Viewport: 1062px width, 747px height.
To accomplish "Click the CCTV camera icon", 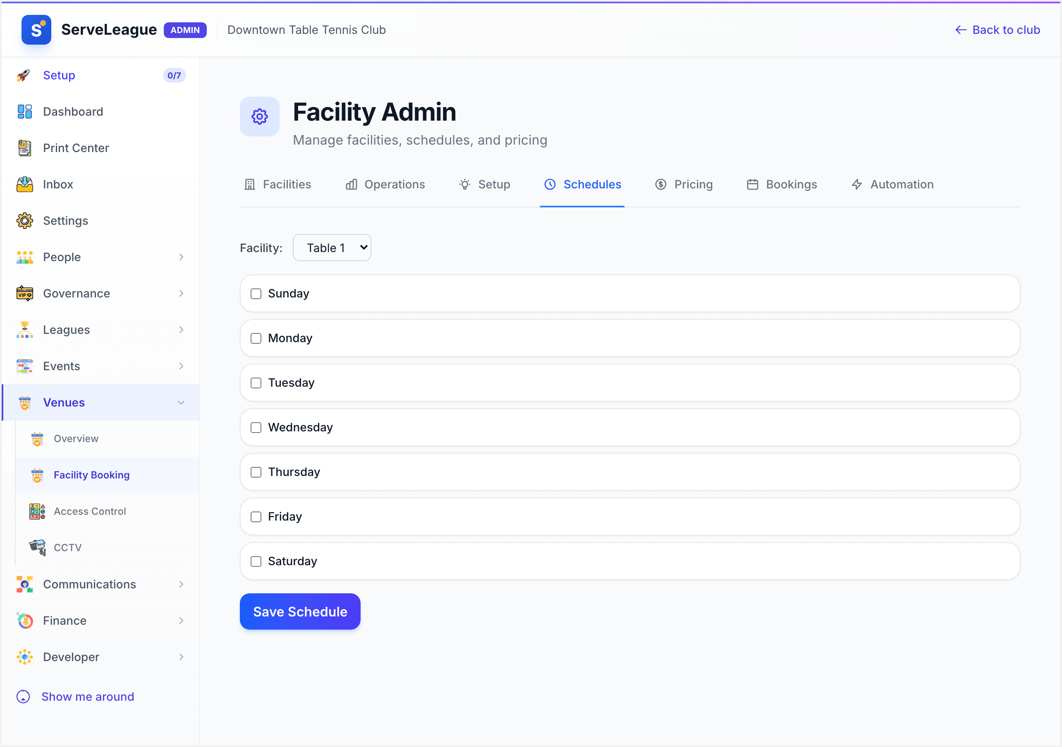I will pyautogui.click(x=37, y=548).
